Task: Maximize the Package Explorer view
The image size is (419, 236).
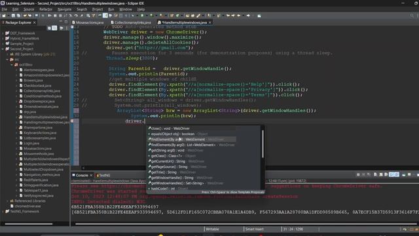Action: pyautogui.click(x=66, y=22)
